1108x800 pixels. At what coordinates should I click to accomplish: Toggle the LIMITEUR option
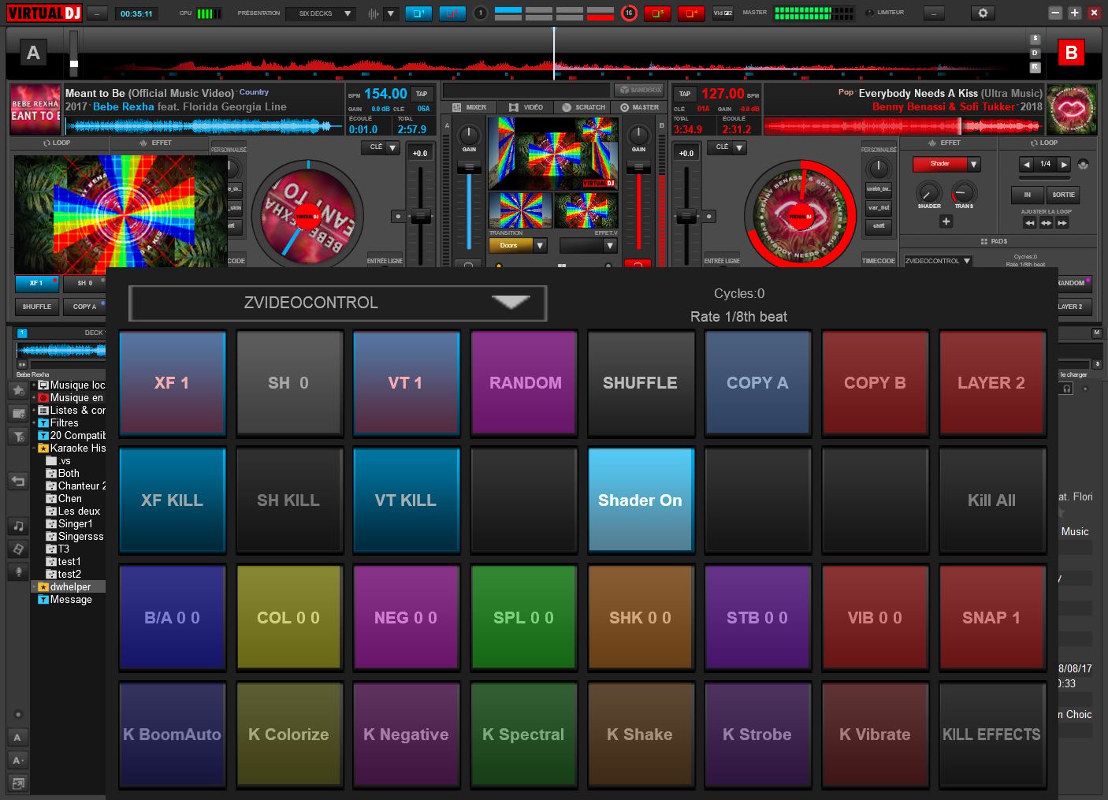tap(885, 13)
